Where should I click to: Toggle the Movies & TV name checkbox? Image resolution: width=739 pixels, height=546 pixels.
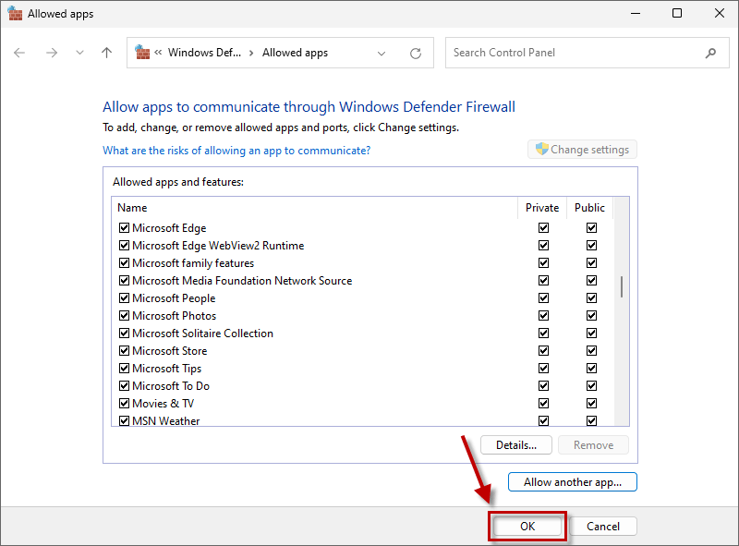tap(124, 403)
